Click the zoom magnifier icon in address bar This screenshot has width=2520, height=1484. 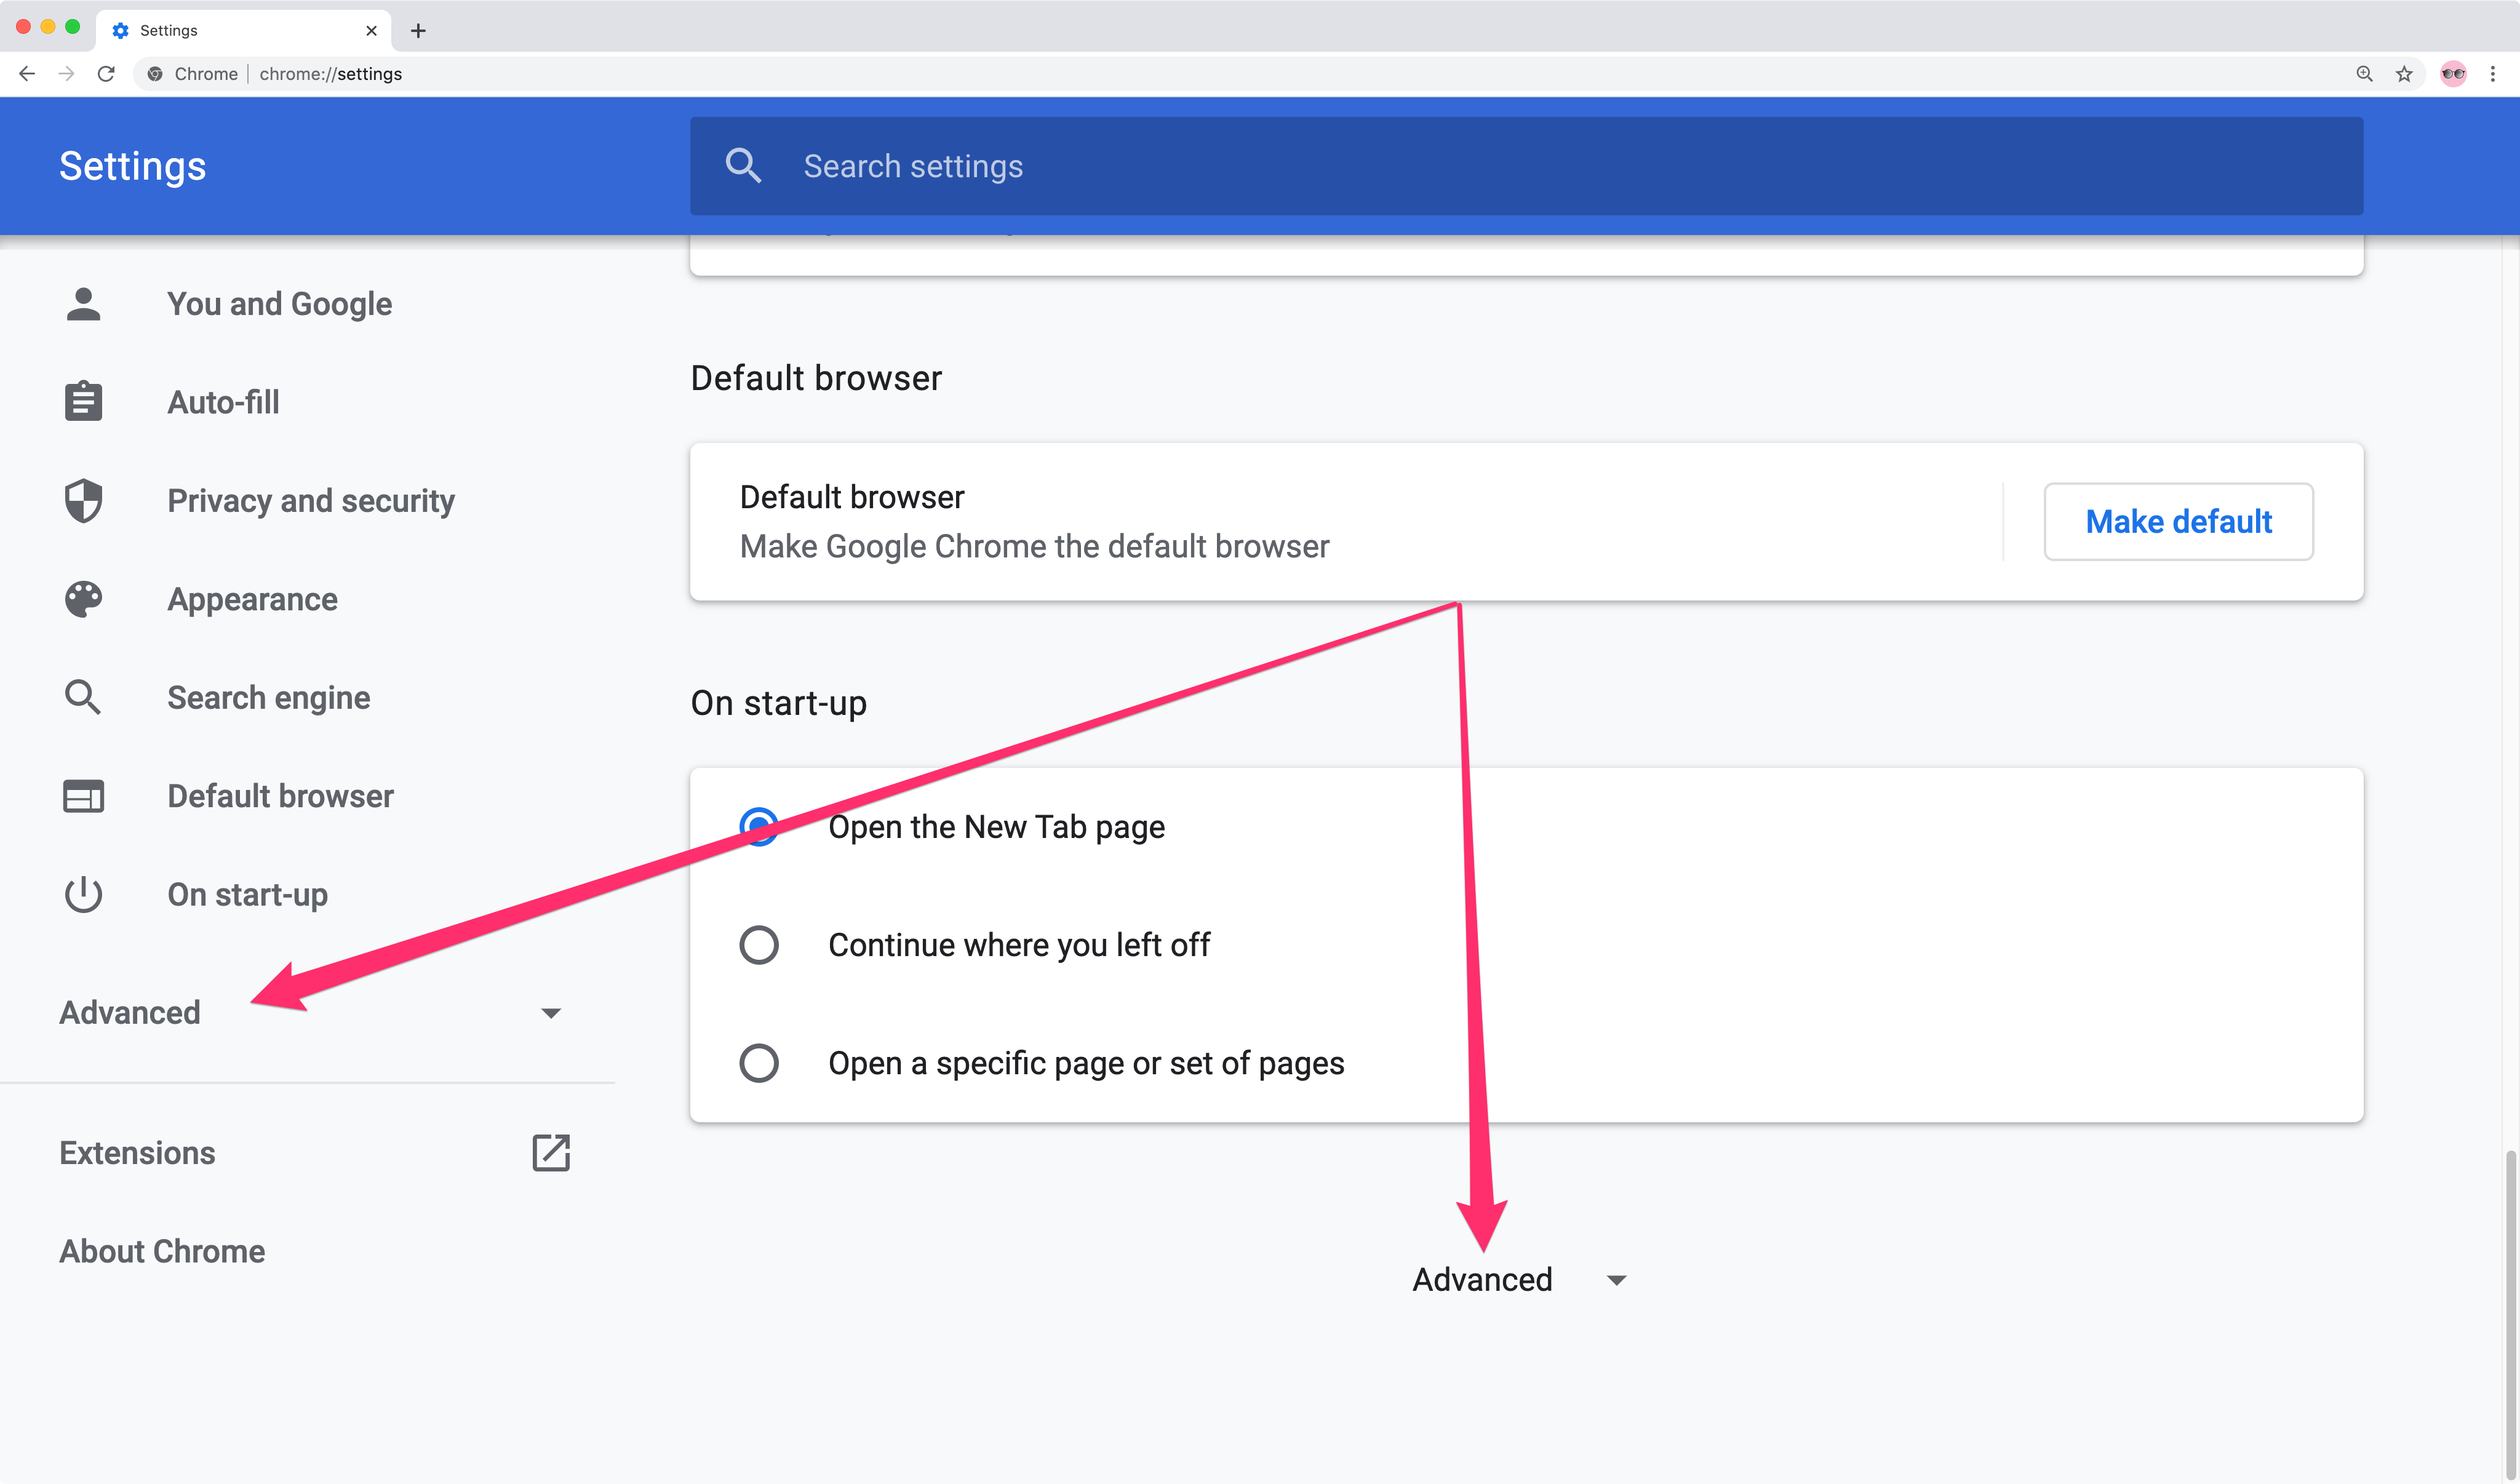(2364, 73)
